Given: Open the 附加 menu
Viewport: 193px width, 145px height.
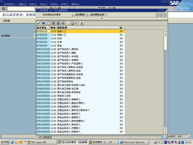Looking at the screenshot, I should click(x=44, y=4).
